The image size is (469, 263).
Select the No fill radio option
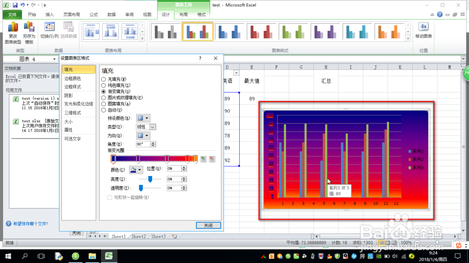(x=104, y=79)
